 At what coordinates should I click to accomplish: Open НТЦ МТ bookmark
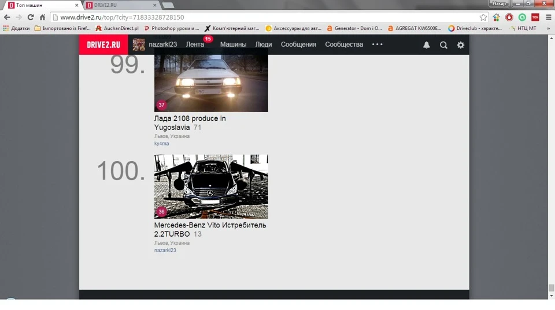[x=523, y=28]
